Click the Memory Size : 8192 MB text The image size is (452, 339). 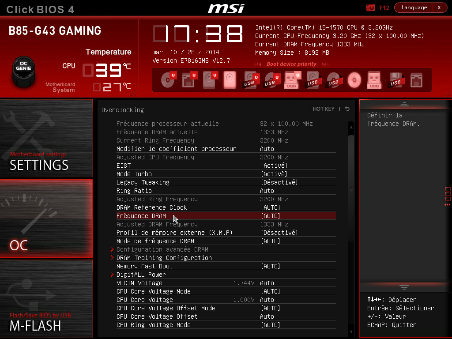[x=292, y=53]
